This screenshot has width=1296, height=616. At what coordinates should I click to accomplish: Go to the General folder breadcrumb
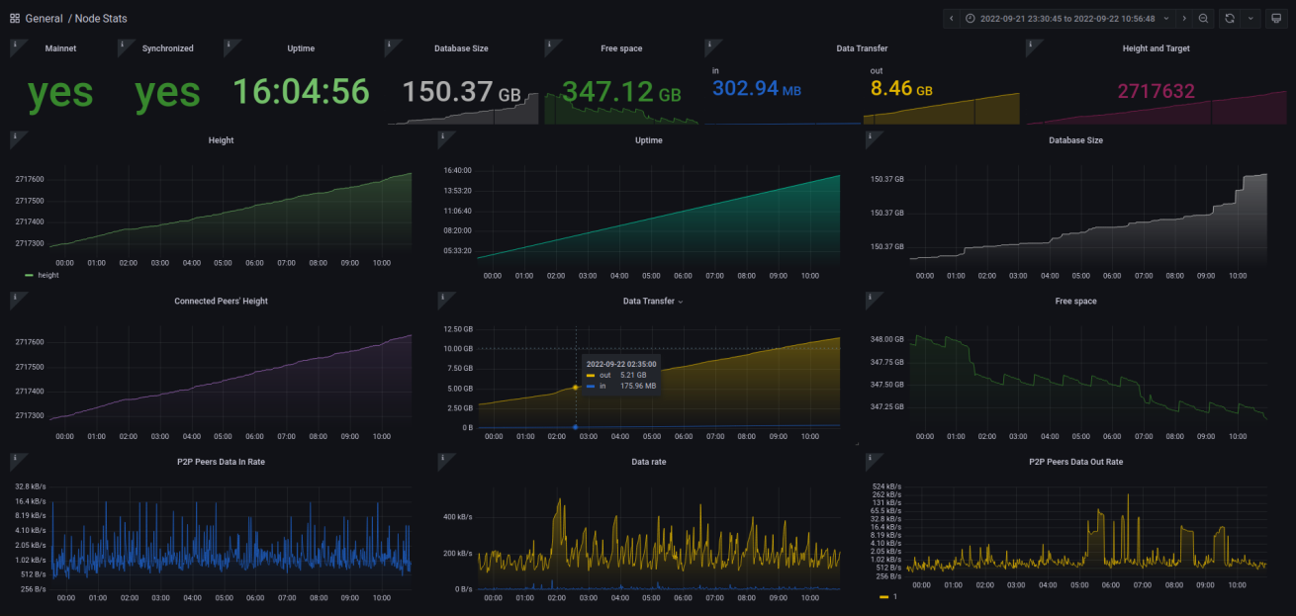(44, 18)
